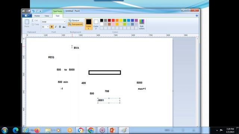239x134 pixels.
Task: Pick the dark red color swatch
Action: [x=109, y=20]
